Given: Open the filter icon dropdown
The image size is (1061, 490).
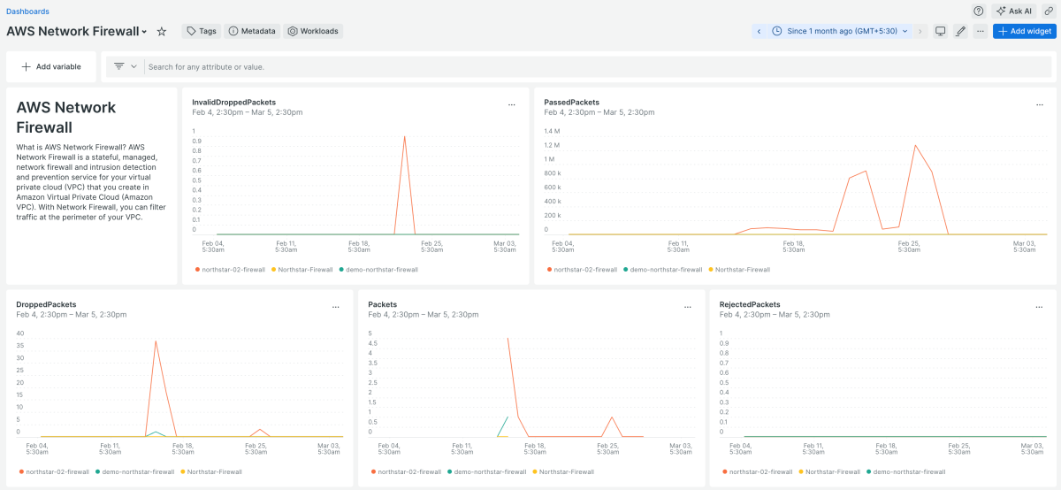Looking at the screenshot, I should click(126, 66).
